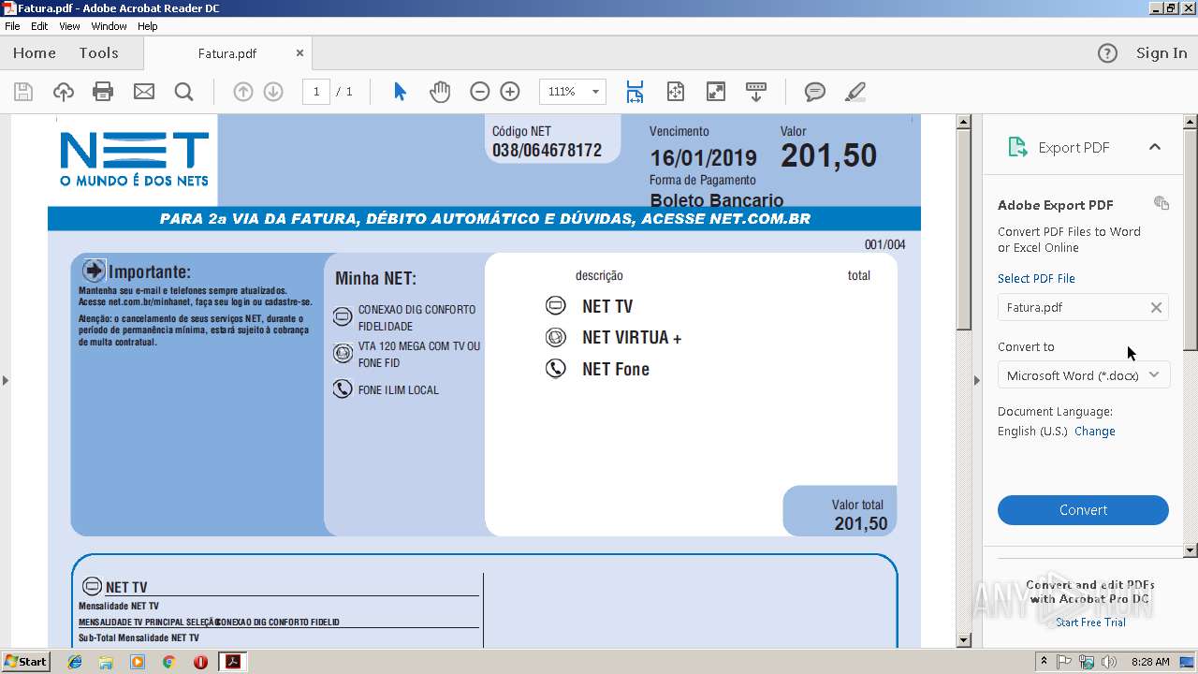Collapse the right tools pane arrow
This screenshot has height=674, width=1198.
(x=977, y=380)
